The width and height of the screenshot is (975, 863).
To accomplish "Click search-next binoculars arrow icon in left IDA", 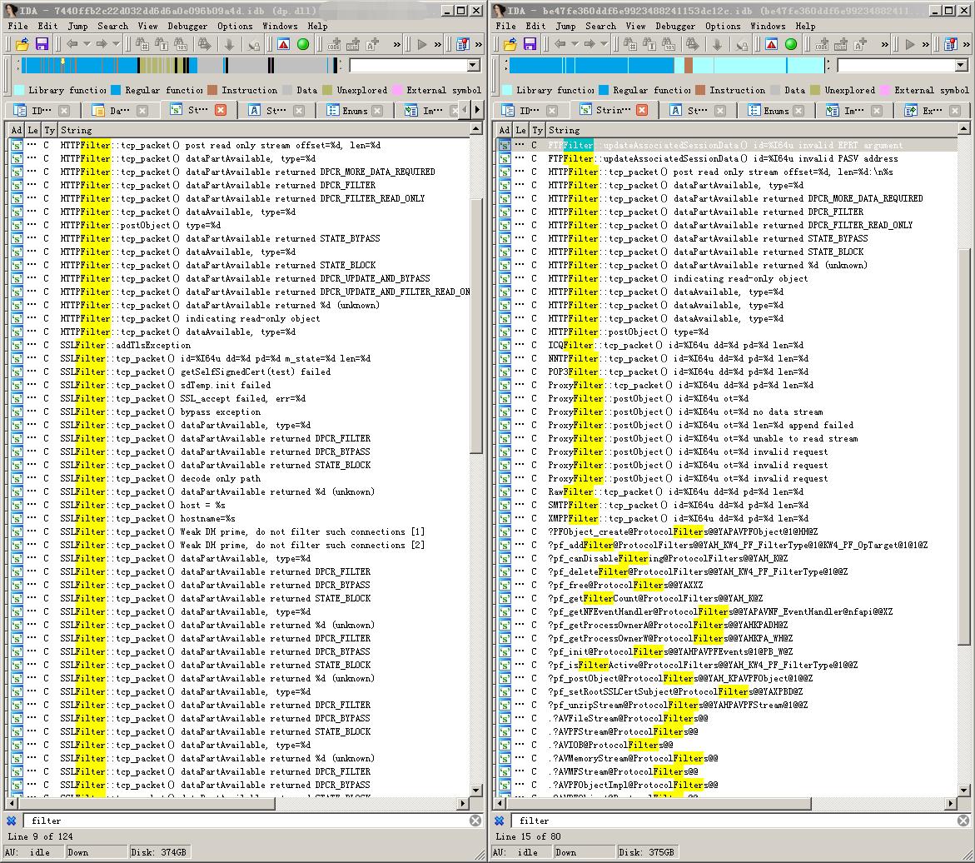I will click(x=204, y=44).
